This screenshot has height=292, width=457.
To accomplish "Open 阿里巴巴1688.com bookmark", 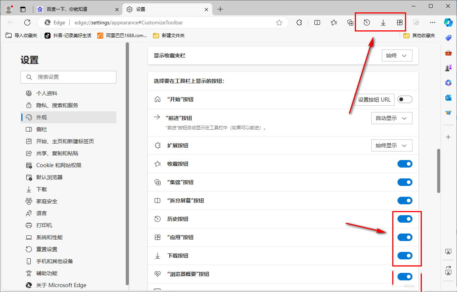I will (x=122, y=36).
